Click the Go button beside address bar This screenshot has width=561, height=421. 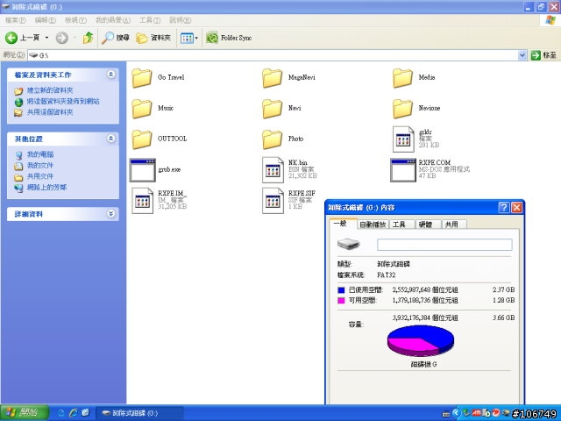click(543, 55)
